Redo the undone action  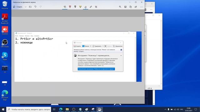41,7
